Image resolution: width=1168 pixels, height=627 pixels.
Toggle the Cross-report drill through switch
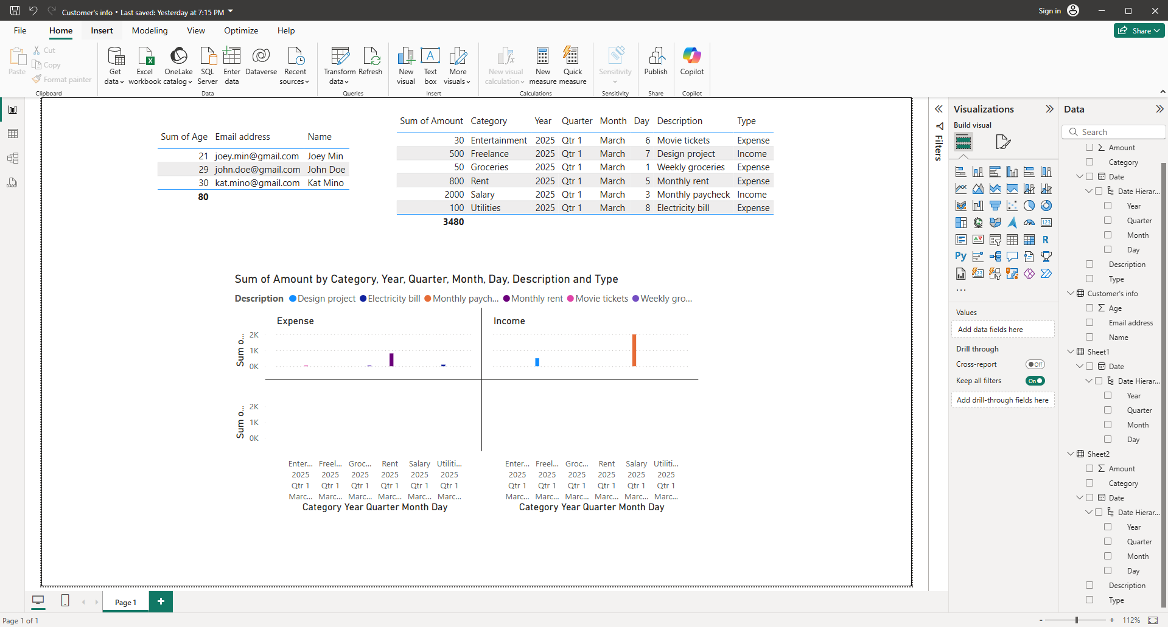pyautogui.click(x=1035, y=364)
